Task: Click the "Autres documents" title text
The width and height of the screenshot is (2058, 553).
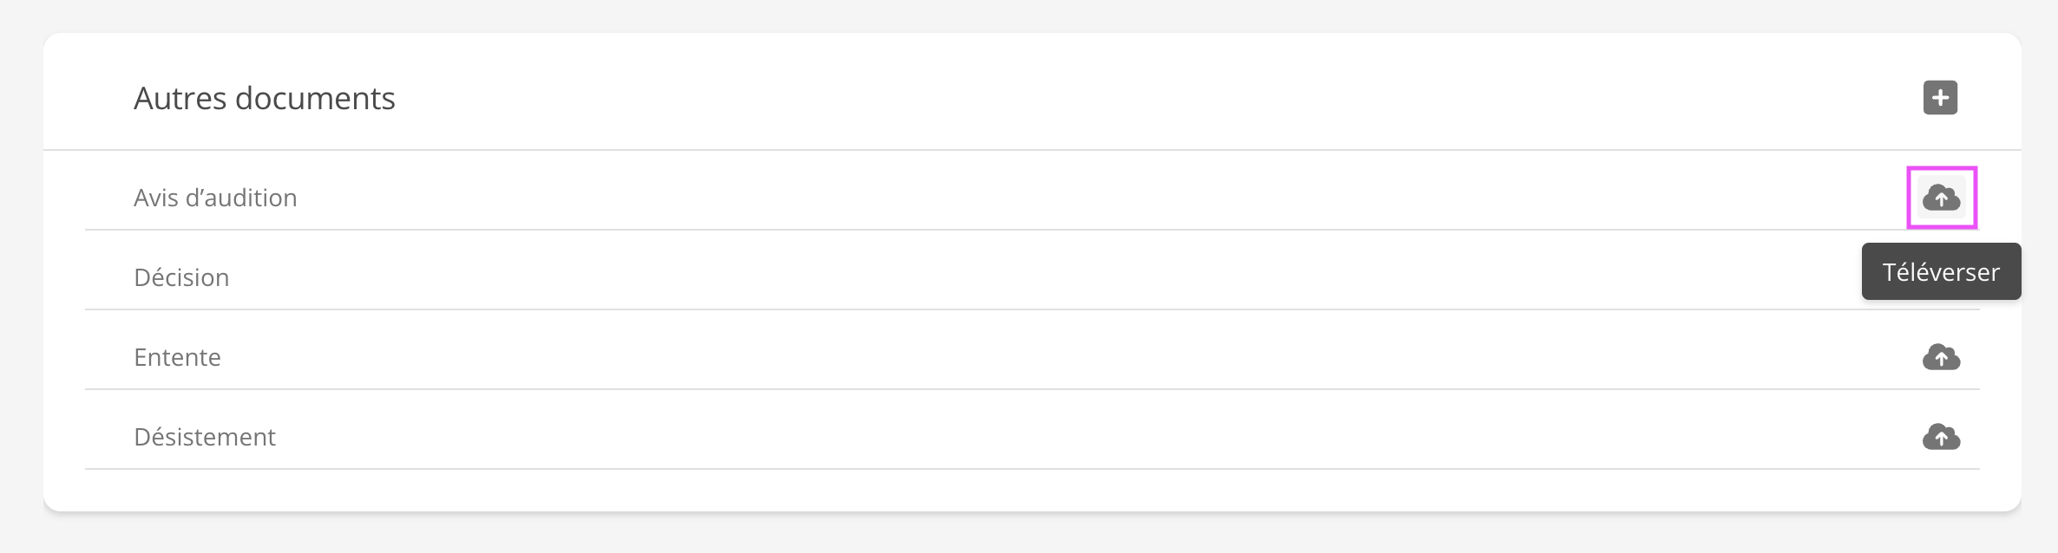Action: coord(264,99)
